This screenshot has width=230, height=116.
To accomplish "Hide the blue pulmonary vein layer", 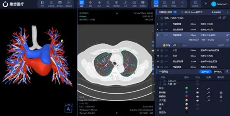I will click(197, 92).
